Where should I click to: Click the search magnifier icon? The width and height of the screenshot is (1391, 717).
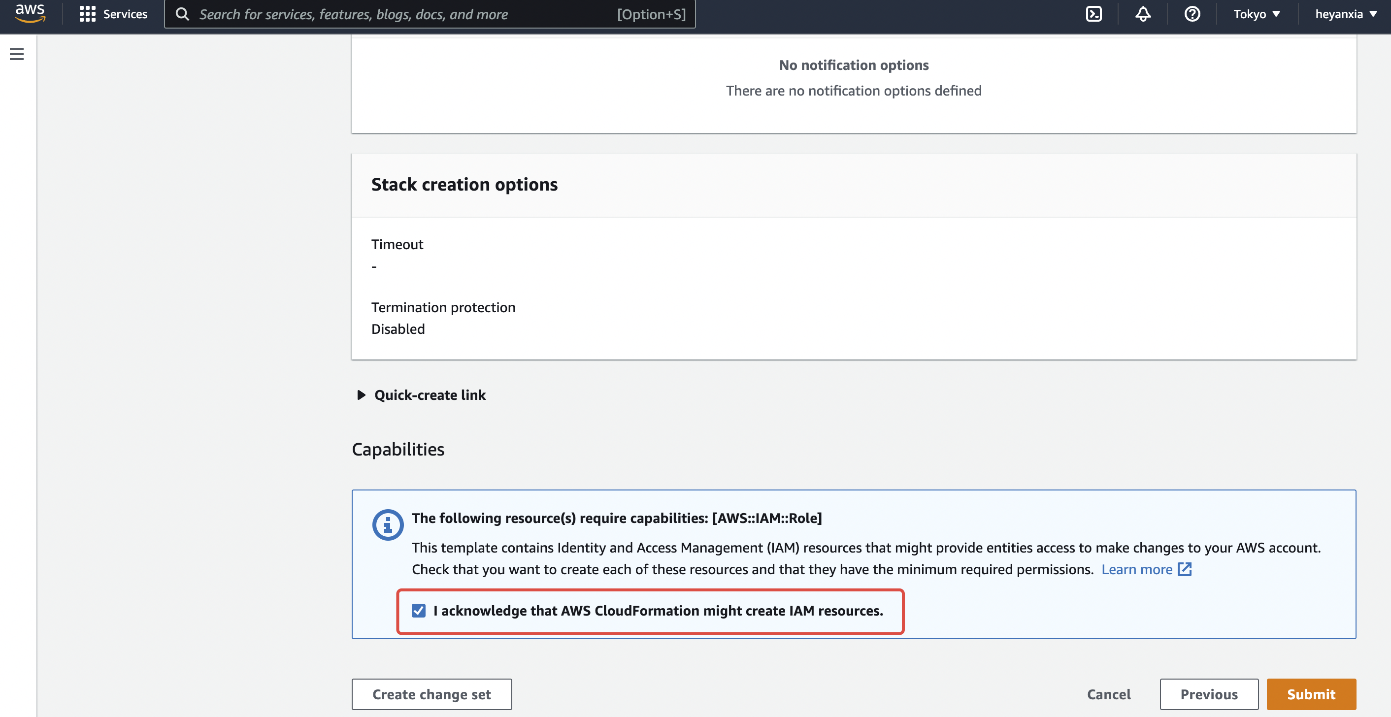[x=183, y=14]
